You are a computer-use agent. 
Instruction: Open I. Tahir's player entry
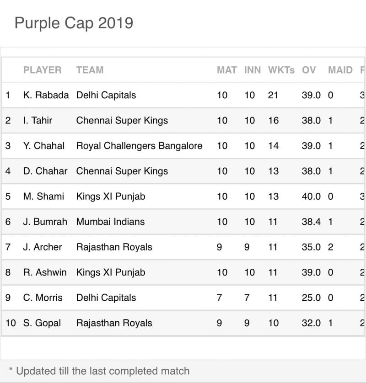(x=38, y=121)
